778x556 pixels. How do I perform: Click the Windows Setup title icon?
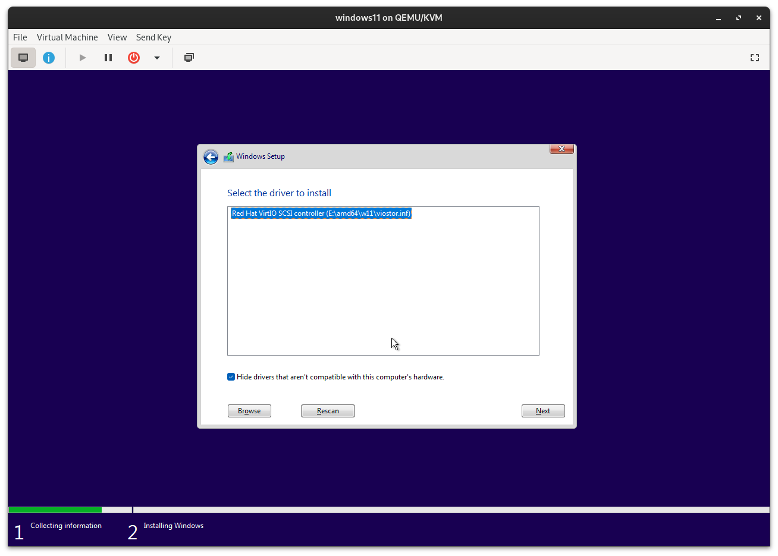point(228,157)
